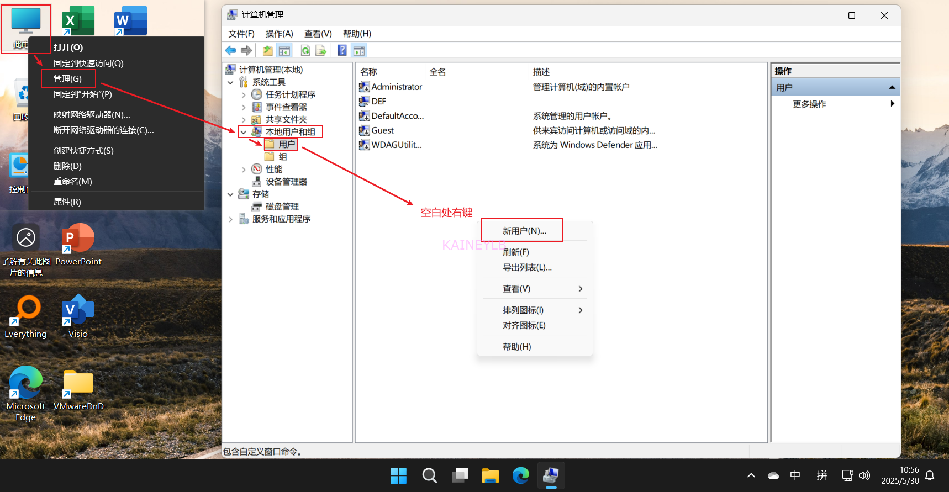Click the Up one level folder icon
This screenshot has height=492, width=949.
267,51
